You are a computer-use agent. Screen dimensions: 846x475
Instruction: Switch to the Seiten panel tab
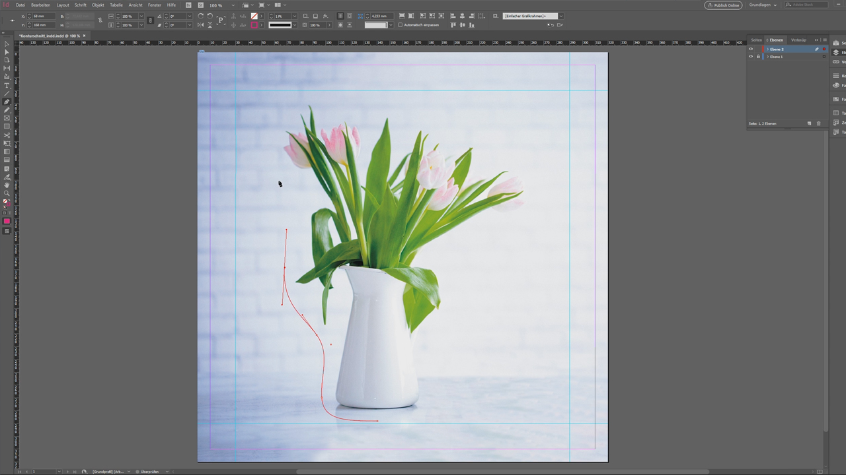click(x=756, y=40)
